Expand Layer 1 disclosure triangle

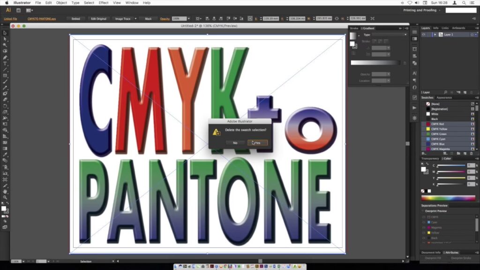click(x=435, y=35)
